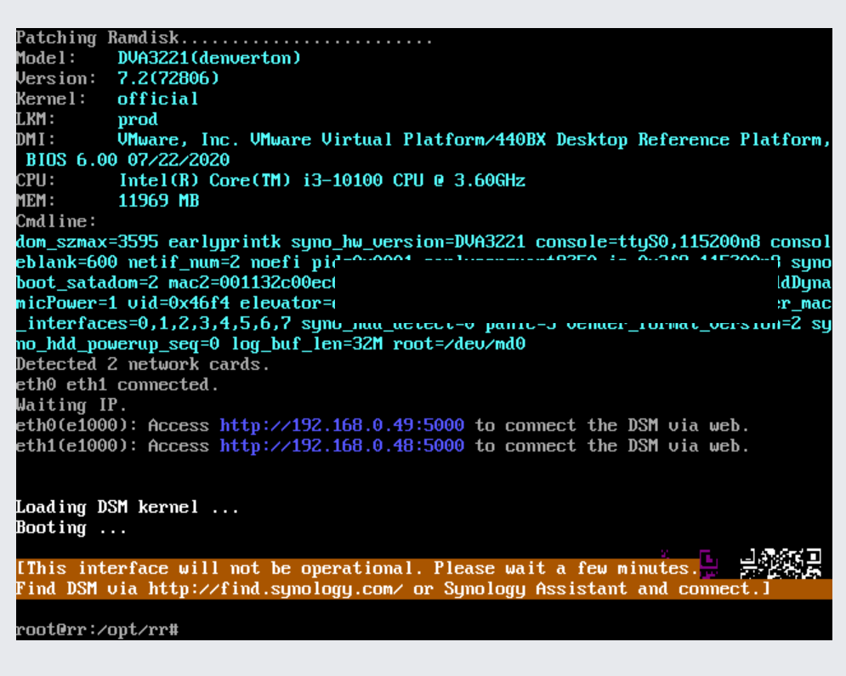Select the version value 7.2(72806)

(168, 79)
